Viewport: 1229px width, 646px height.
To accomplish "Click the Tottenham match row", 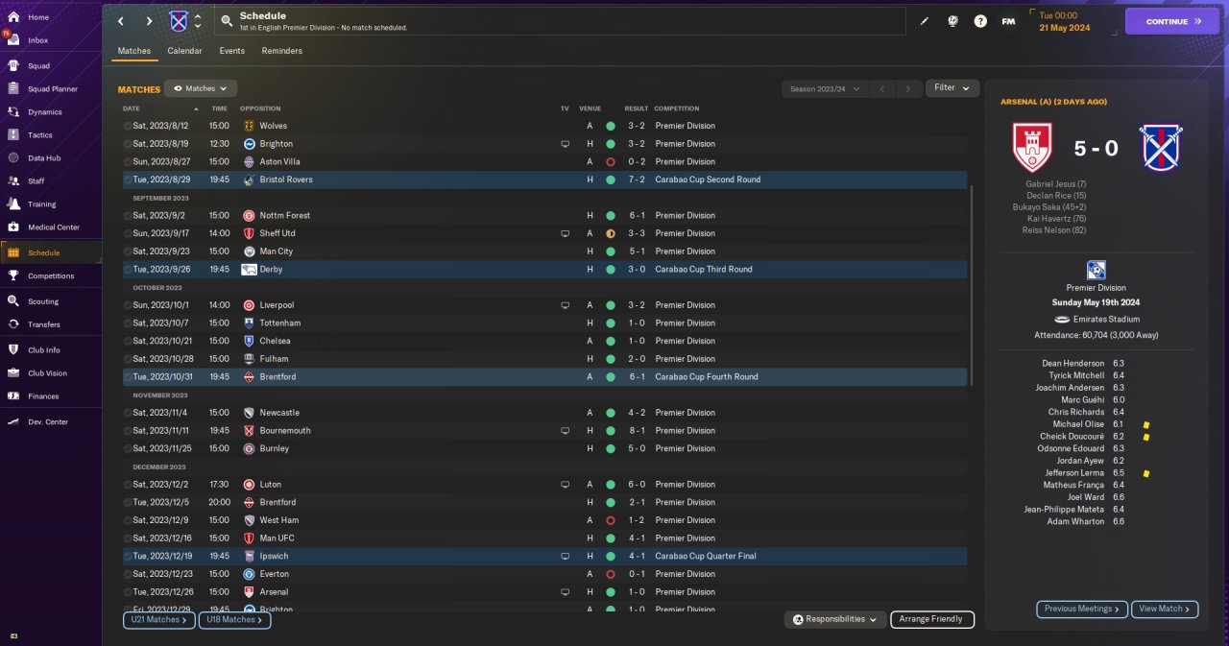I will [544, 323].
